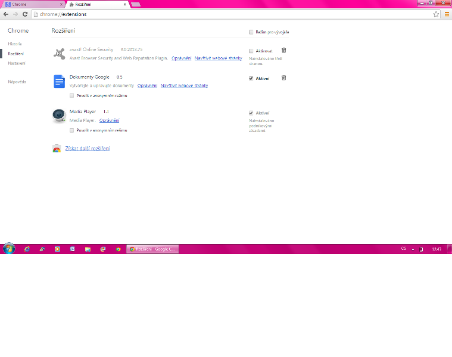Click the Dokumenty Google extension icon
This screenshot has width=452, height=357.
point(59,82)
